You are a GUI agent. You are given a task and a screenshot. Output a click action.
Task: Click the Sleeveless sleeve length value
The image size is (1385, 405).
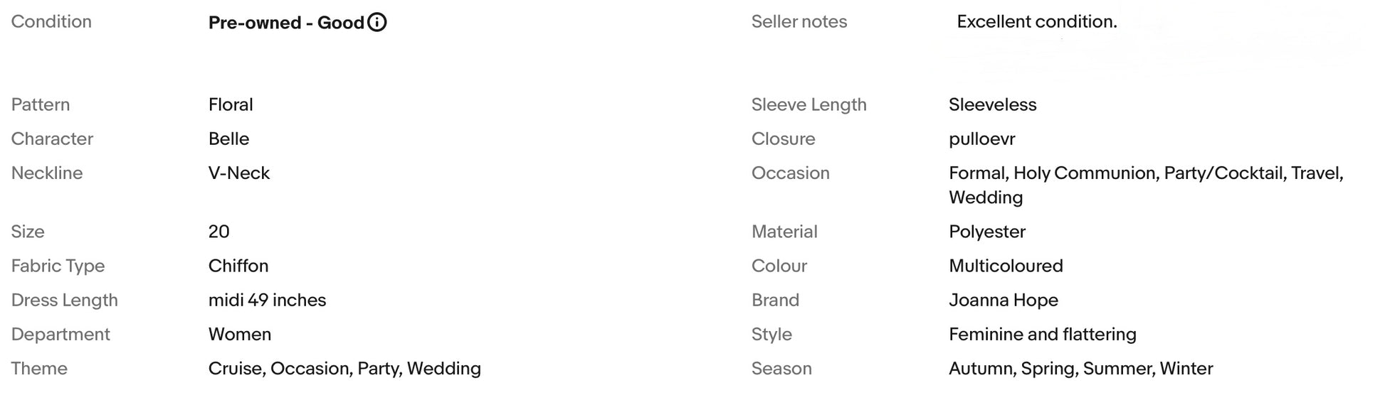pyautogui.click(x=993, y=104)
